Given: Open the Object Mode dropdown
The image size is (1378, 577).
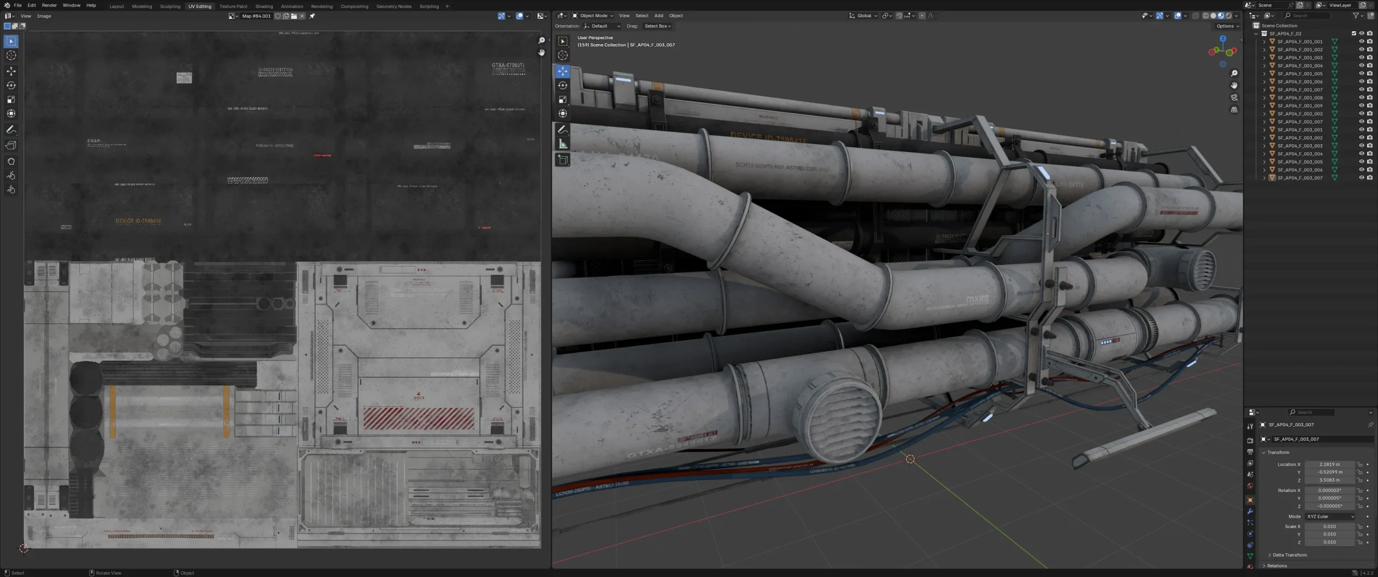Looking at the screenshot, I should coord(593,16).
